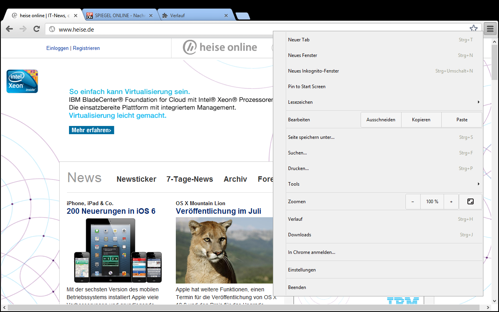Click the News heading
Viewport: 499px width, 312px height.
84,177
